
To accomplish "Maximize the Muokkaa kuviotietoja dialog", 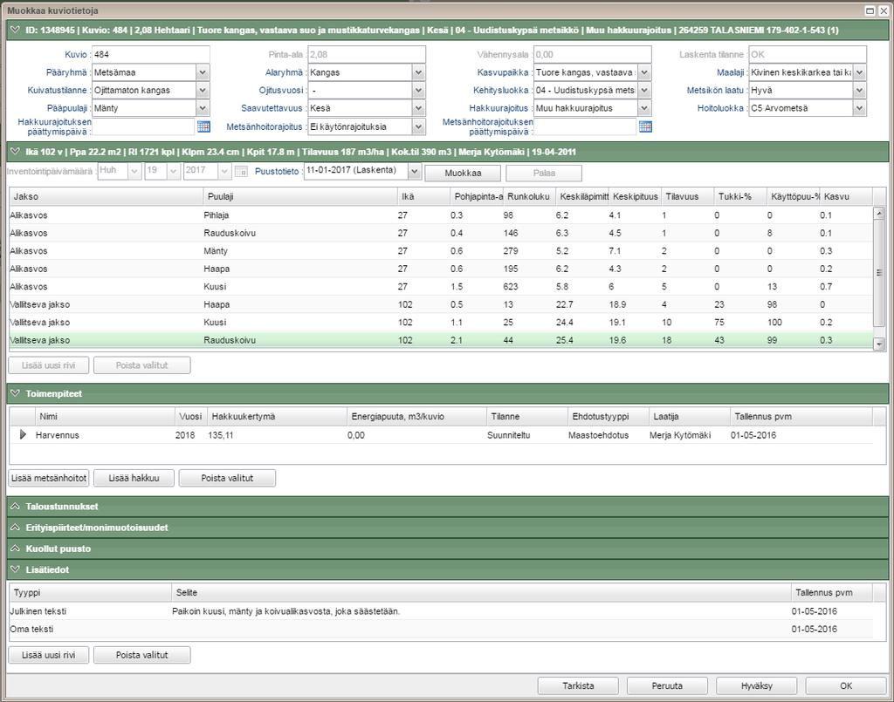I will tap(870, 10).
